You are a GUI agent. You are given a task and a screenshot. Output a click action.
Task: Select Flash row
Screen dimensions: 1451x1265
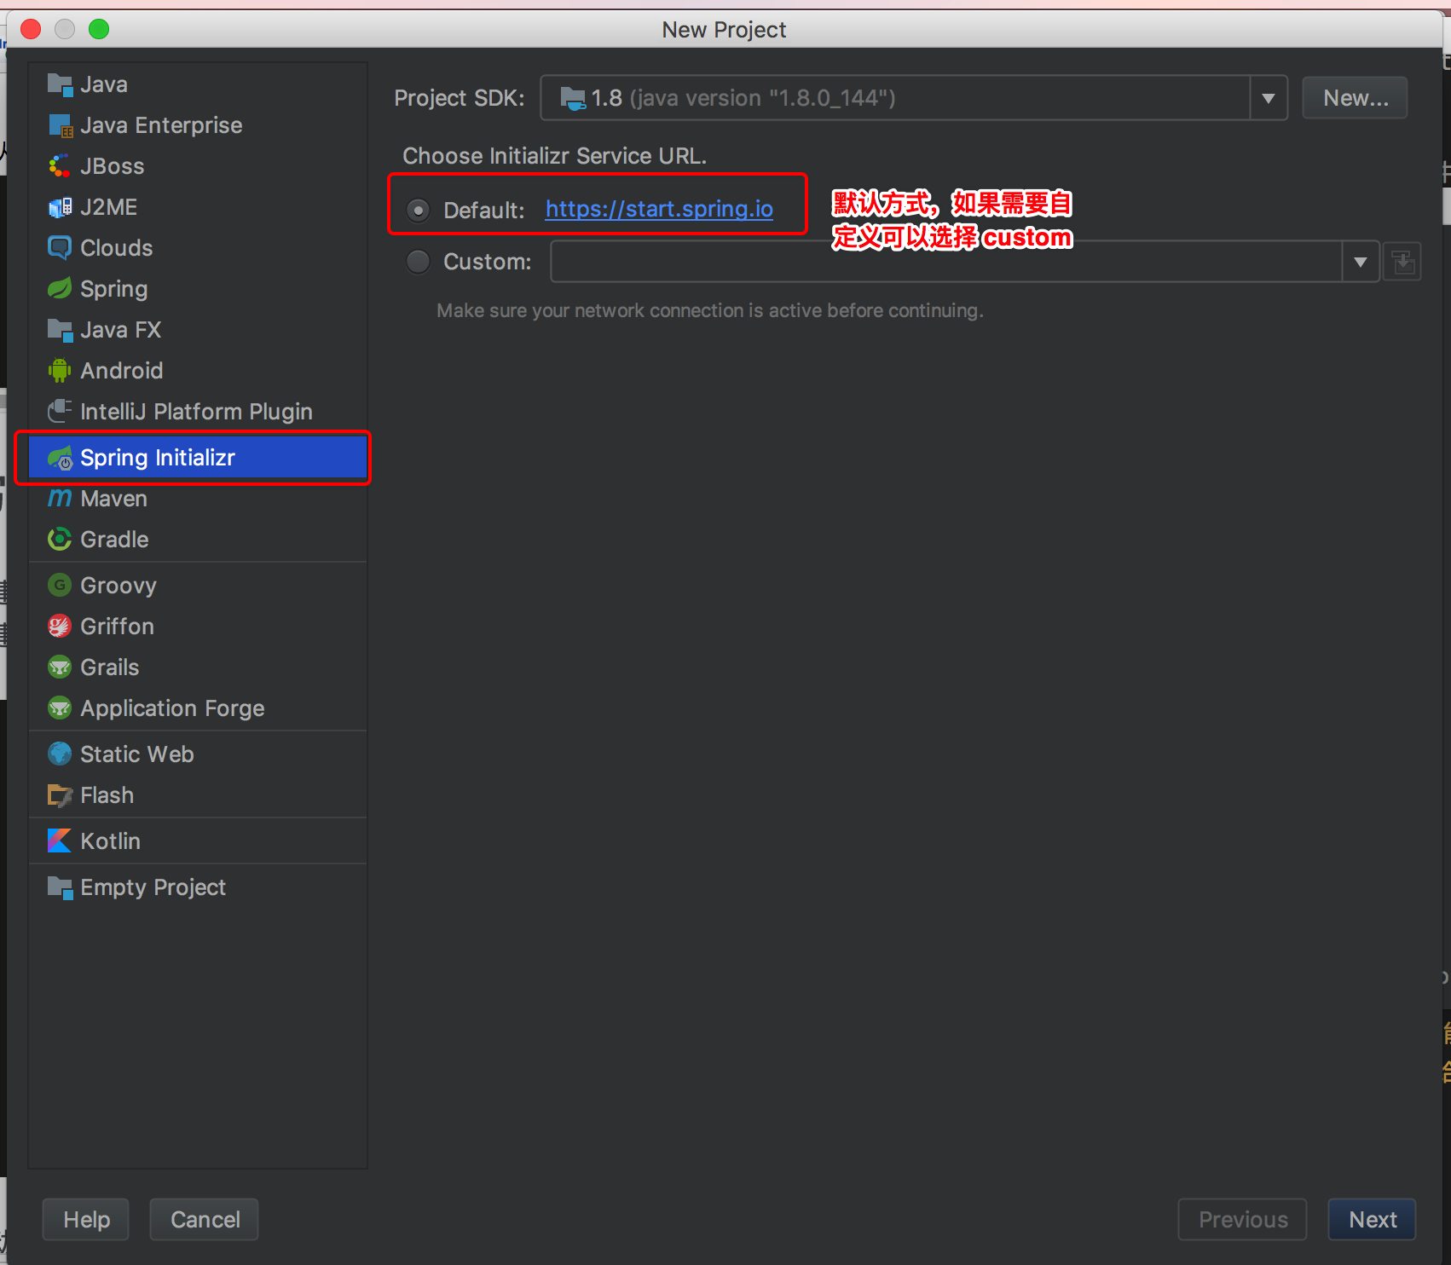click(198, 795)
